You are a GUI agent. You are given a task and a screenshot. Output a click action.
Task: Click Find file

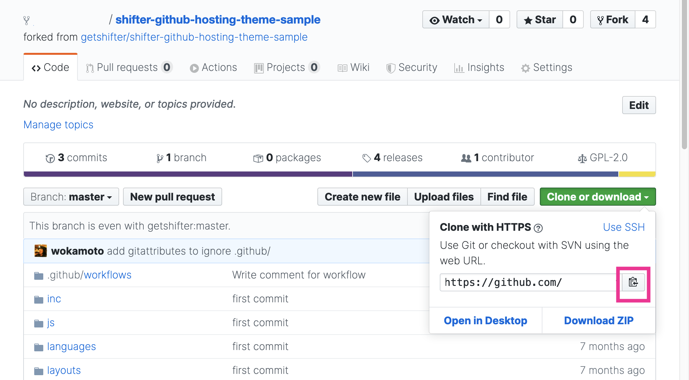507,197
